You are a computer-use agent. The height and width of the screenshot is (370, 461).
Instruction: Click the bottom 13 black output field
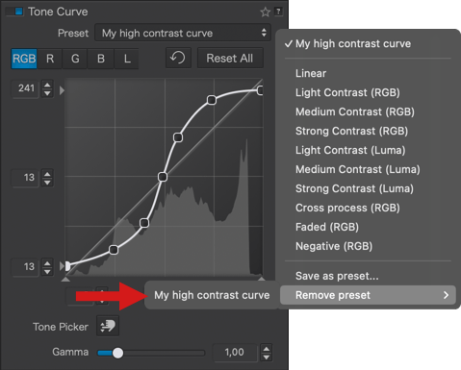click(25, 266)
